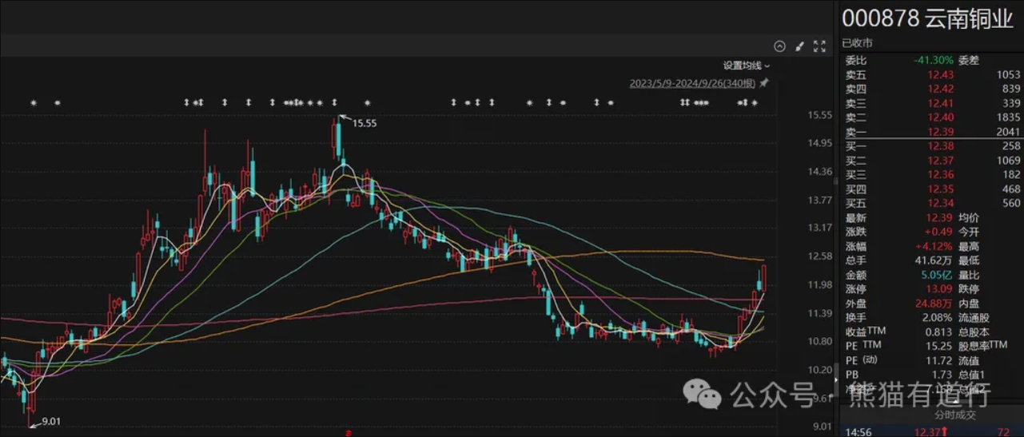This screenshot has height=437, width=1024.
Task: Select the stock title 000878 云南铜业
Action: pyautogui.click(x=927, y=19)
